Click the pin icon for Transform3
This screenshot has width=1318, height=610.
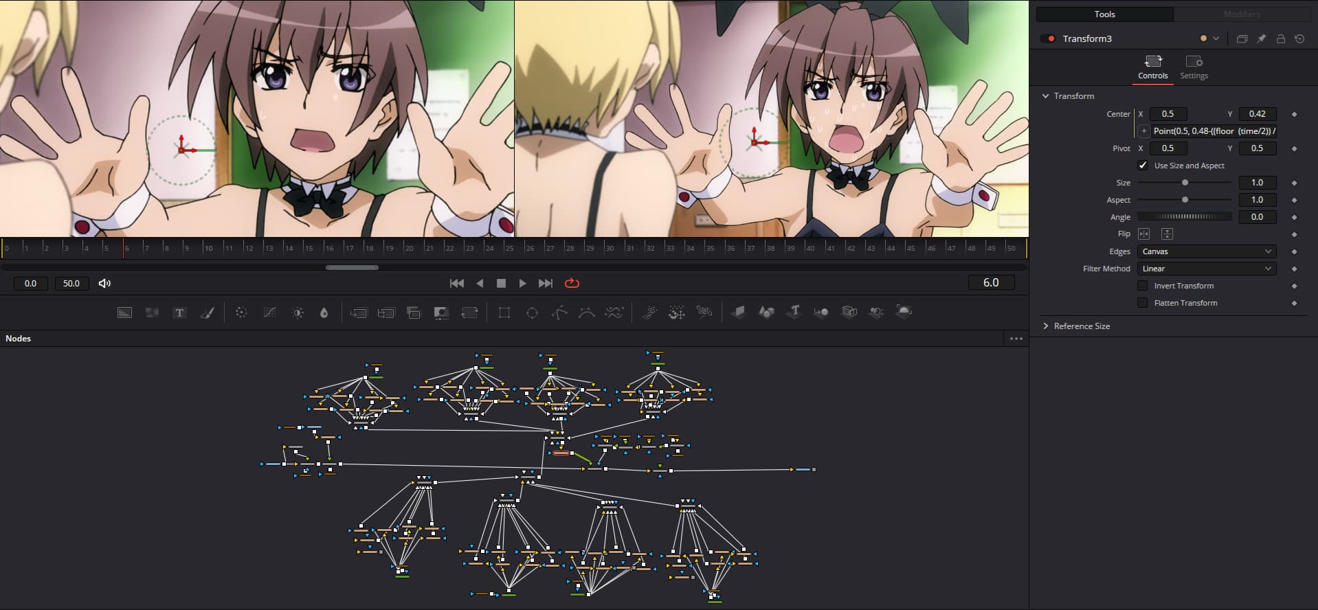(x=1261, y=39)
